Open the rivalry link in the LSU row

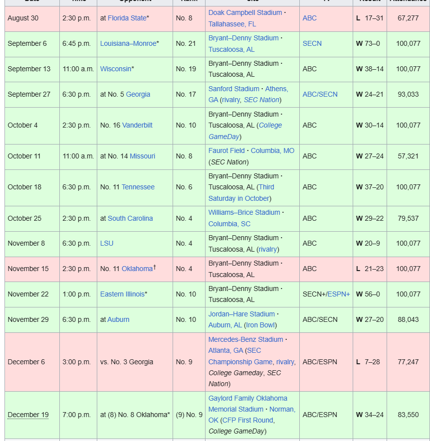pyautogui.click(x=268, y=249)
